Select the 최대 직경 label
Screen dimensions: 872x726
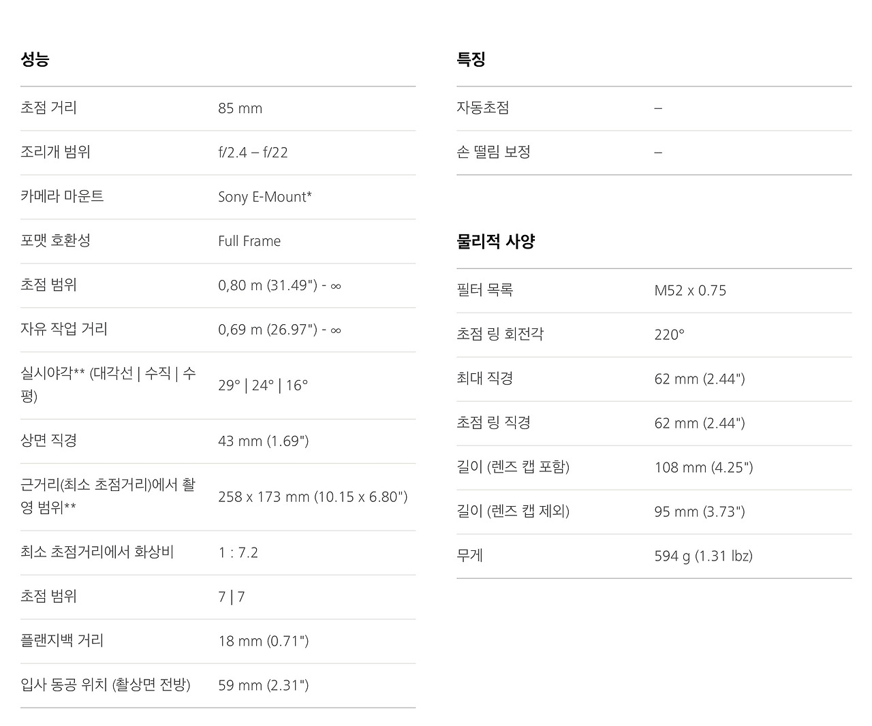[x=484, y=378]
